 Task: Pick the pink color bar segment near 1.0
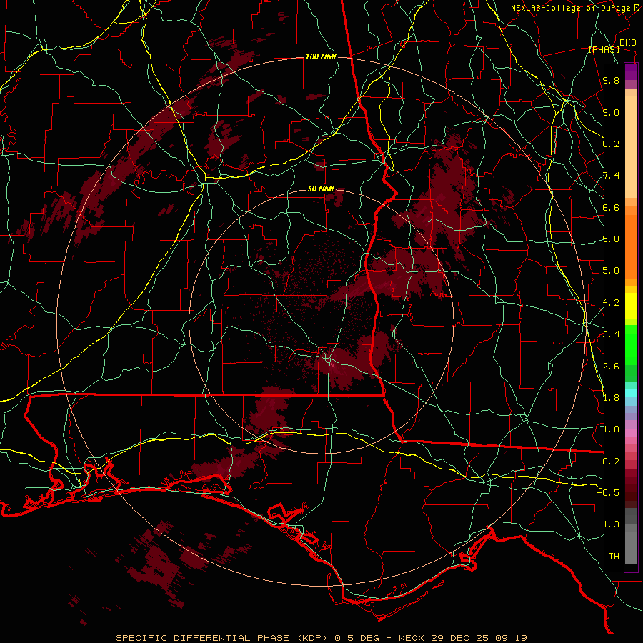(631, 433)
